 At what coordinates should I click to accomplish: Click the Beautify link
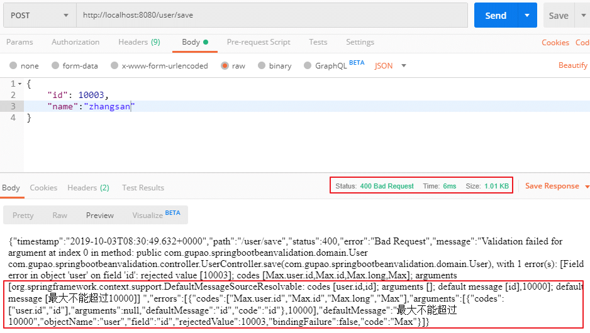pos(572,65)
